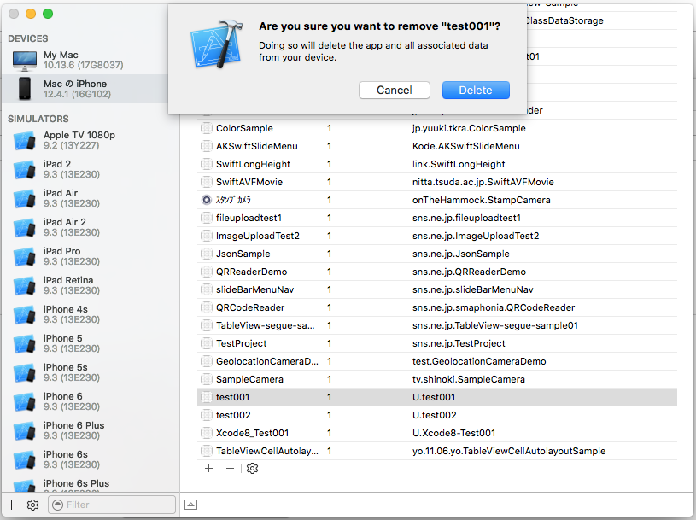Click the nitta.tsuda.ac.jp.SwiftAVFMovie identifier
696x520 pixels.
pyautogui.click(x=483, y=182)
